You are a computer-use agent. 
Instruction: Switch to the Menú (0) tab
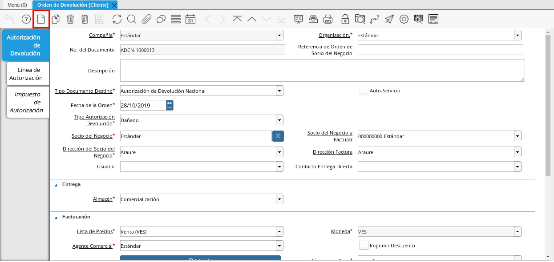click(x=17, y=5)
